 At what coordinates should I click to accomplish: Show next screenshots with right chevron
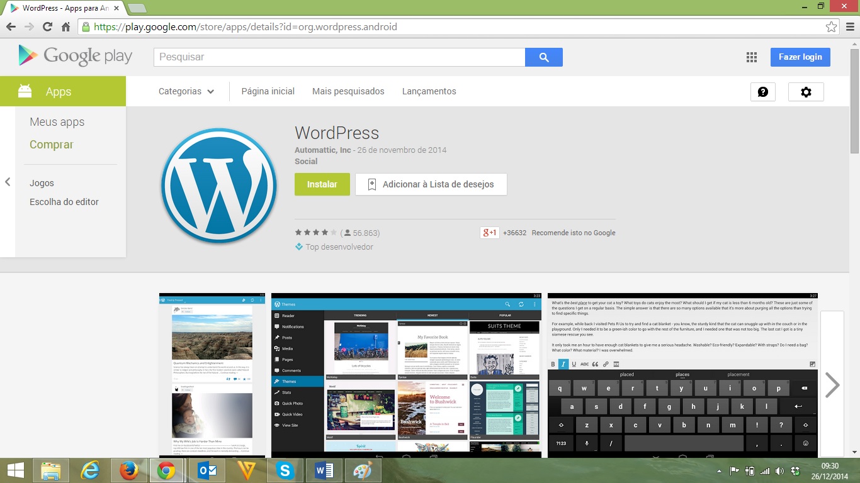click(832, 385)
